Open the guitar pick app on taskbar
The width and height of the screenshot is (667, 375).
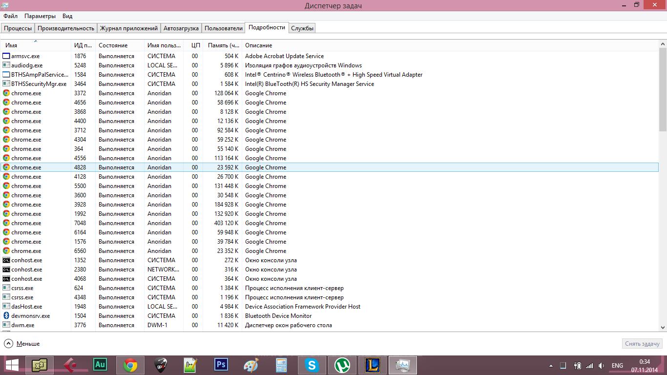click(161, 365)
